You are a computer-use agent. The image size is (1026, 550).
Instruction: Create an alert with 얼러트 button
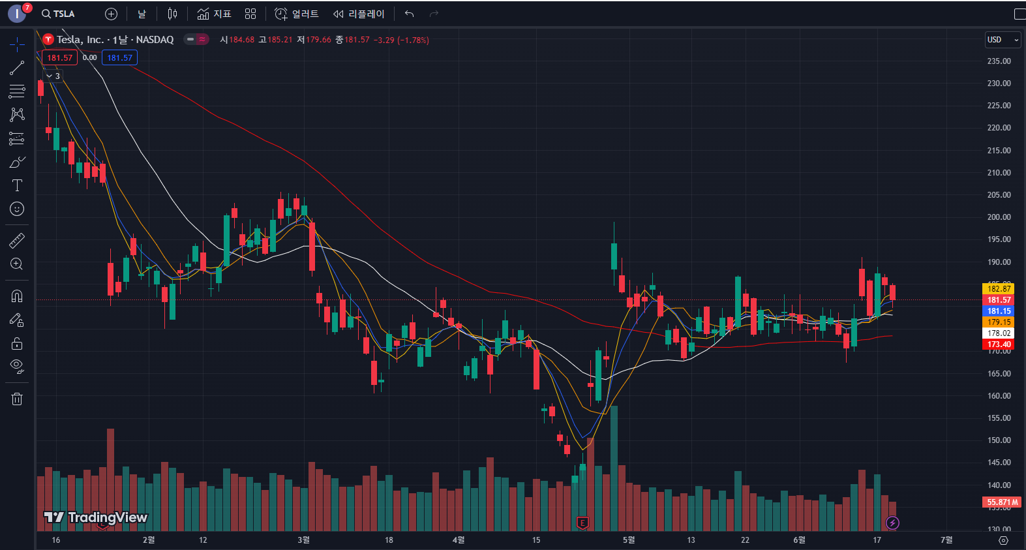tap(297, 14)
